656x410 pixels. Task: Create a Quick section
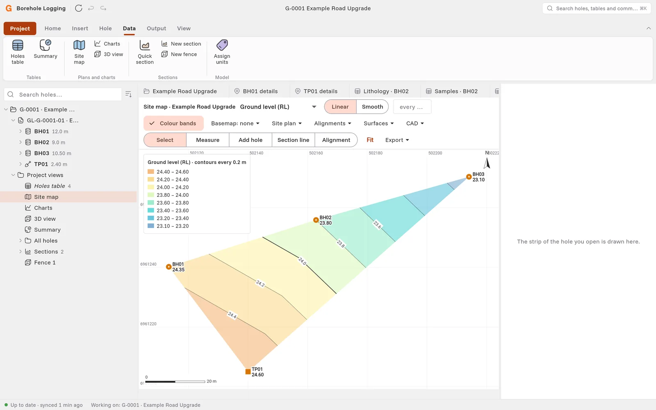pos(145,52)
